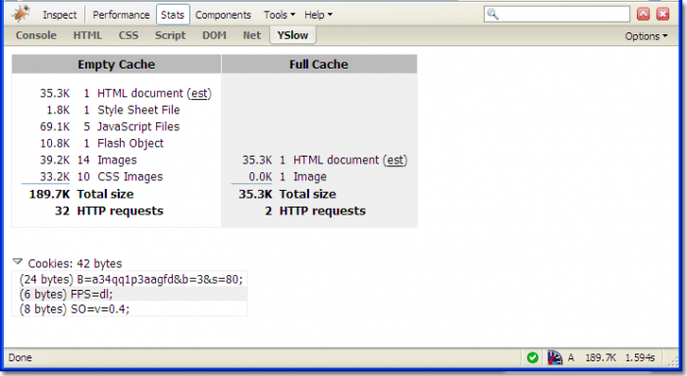Click the Firebug bug icon
Image resolution: width=687 pixels, height=376 pixels.
click(21, 14)
